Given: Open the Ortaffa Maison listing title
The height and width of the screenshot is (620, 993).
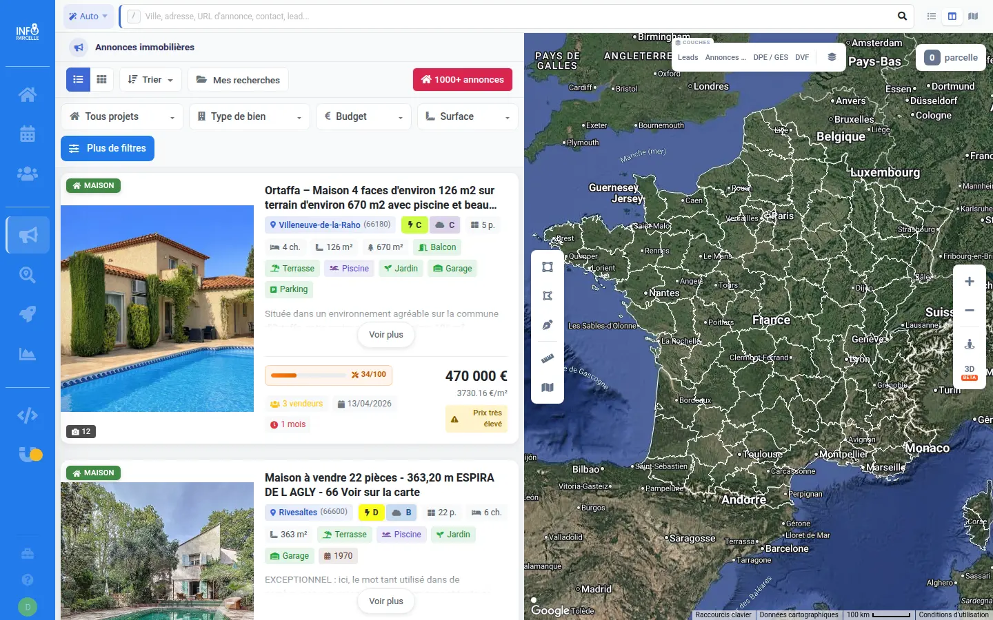Looking at the screenshot, I should pos(380,198).
